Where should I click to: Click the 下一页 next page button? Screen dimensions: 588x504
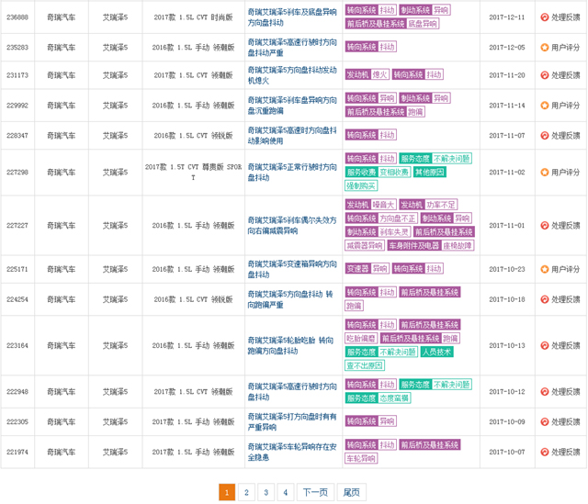(x=315, y=492)
